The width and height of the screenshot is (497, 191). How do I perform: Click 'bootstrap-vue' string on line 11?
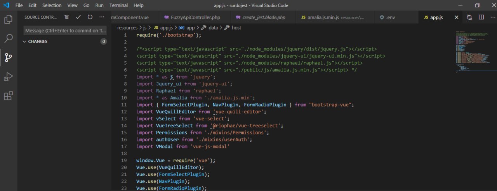(332, 105)
